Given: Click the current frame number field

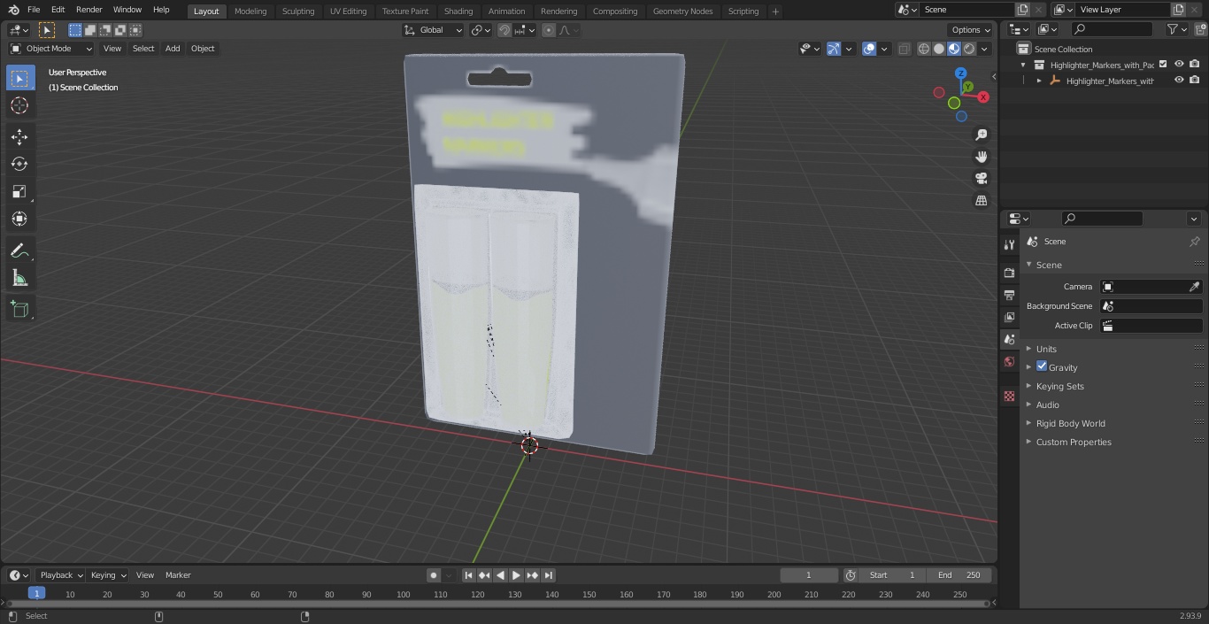Looking at the screenshot, I should point(808,575).
